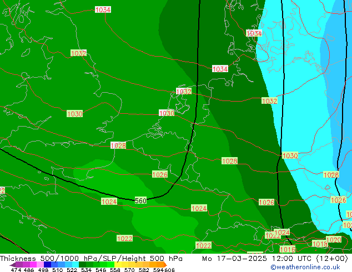This screenshot has height=272, width=352.
Task: Click the '570' legend value
Action: point(129,270)
